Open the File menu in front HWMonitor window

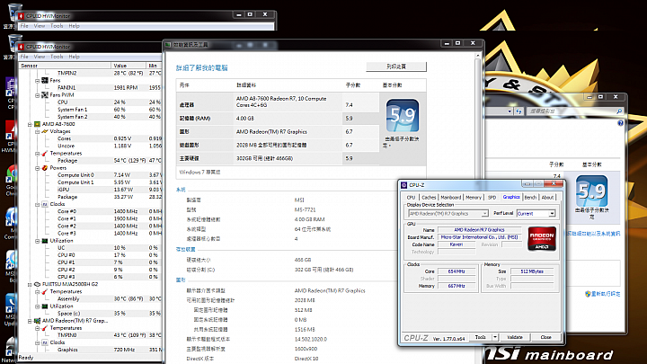[x=24, y=57]
